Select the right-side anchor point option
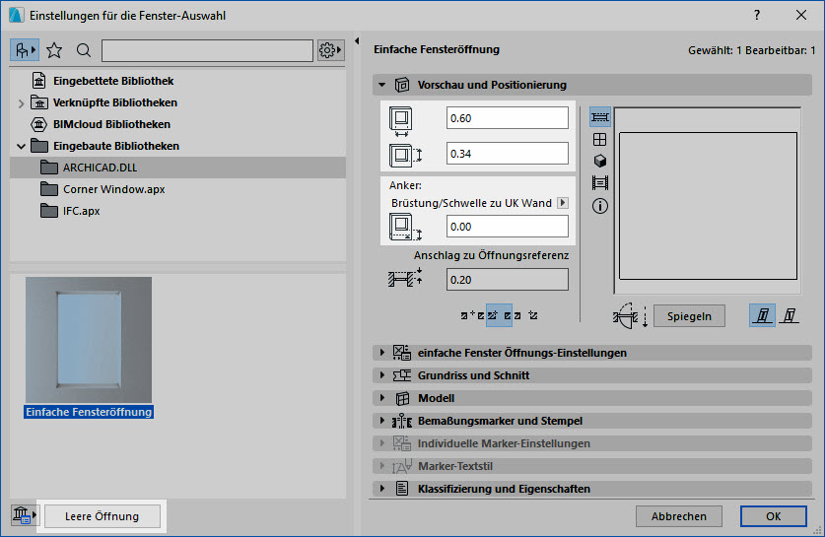 tap(533, 315)
